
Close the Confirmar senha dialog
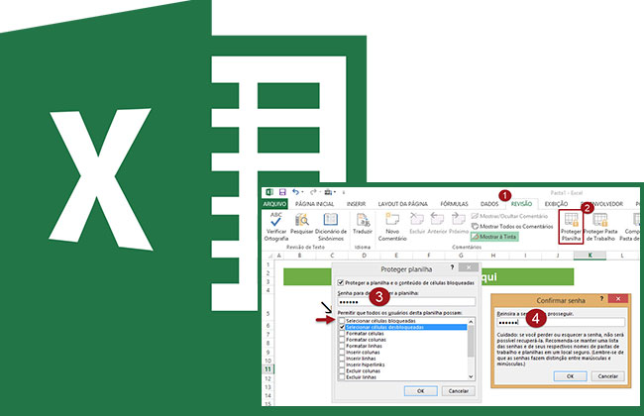tap(617, 299)
